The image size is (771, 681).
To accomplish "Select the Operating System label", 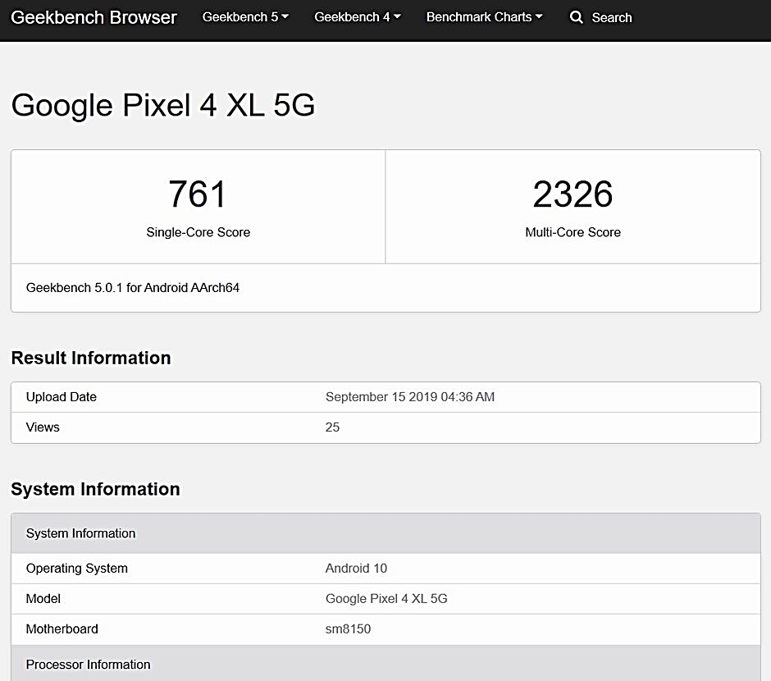I will coord(77,569).
